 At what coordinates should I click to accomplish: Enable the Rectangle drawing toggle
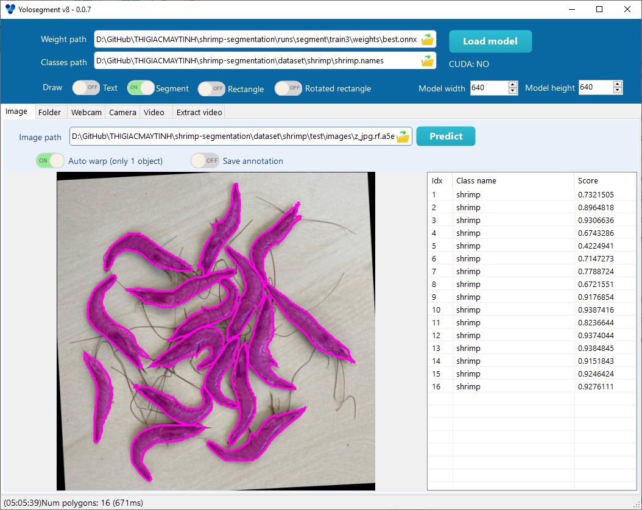coord(211,88)
